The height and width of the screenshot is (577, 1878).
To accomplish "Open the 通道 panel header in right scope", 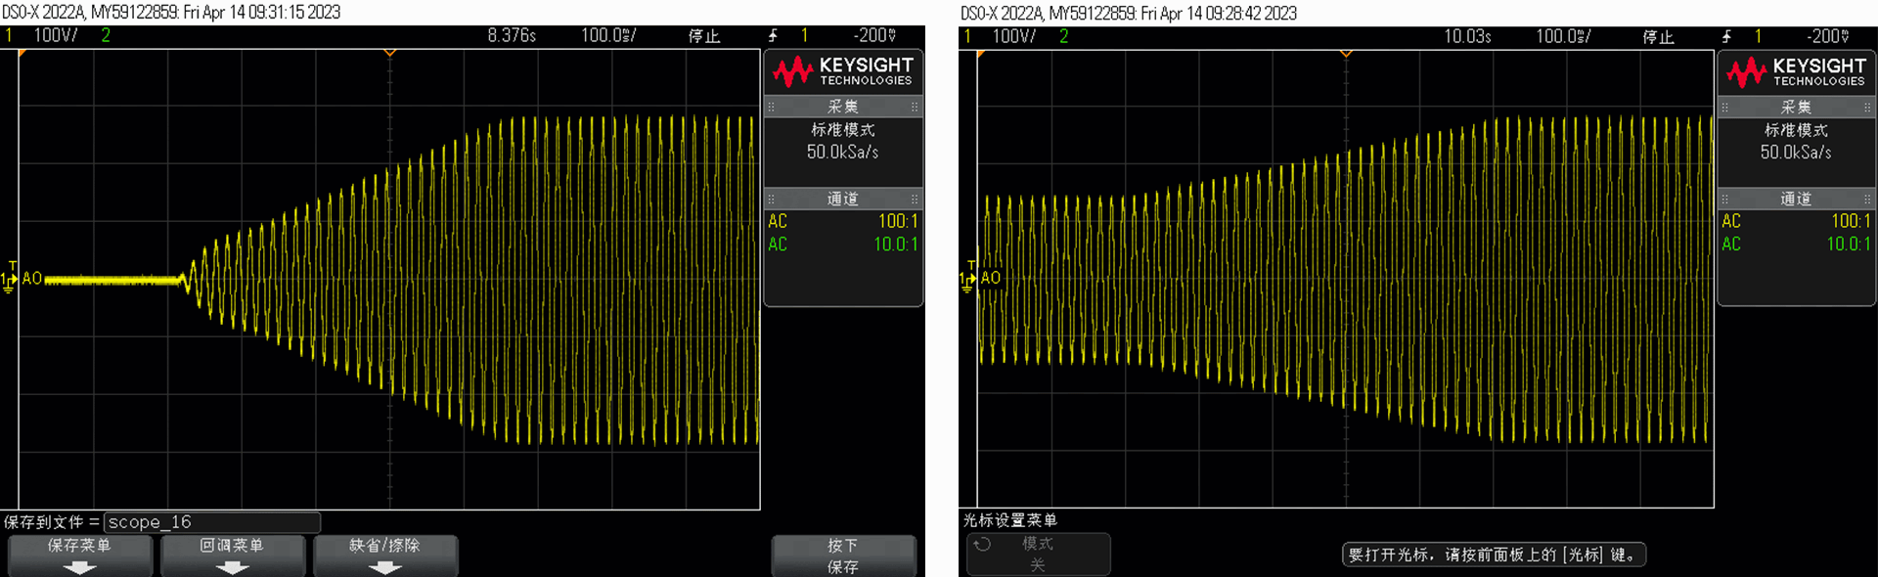I will pos(1796,199).
